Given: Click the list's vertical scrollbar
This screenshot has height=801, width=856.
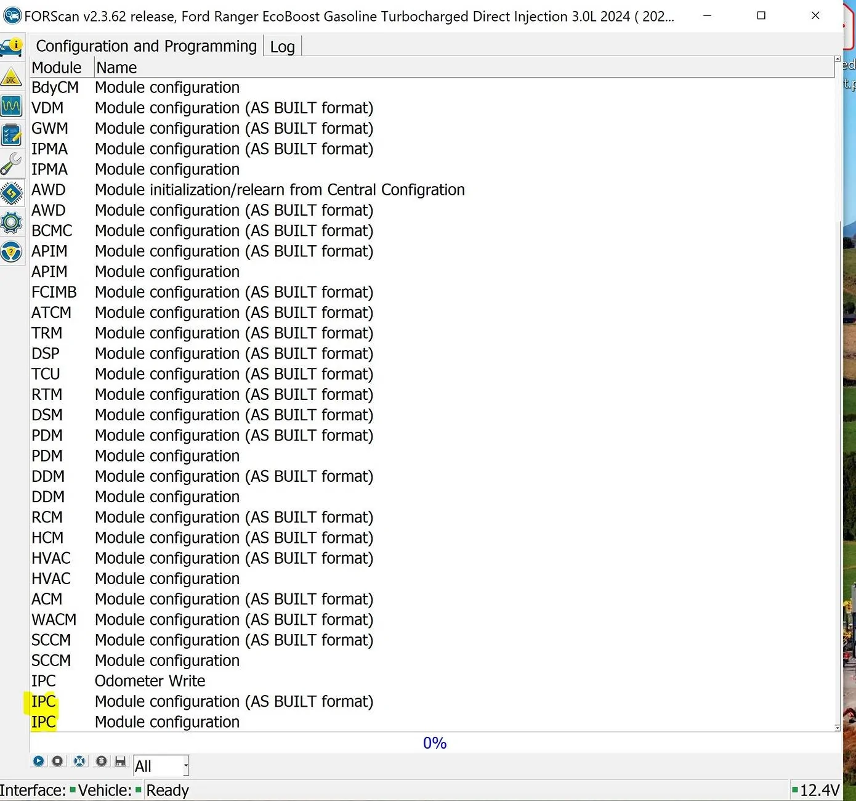Looking at the screenshot, I should pyautogui.click(x=838, y=394).
